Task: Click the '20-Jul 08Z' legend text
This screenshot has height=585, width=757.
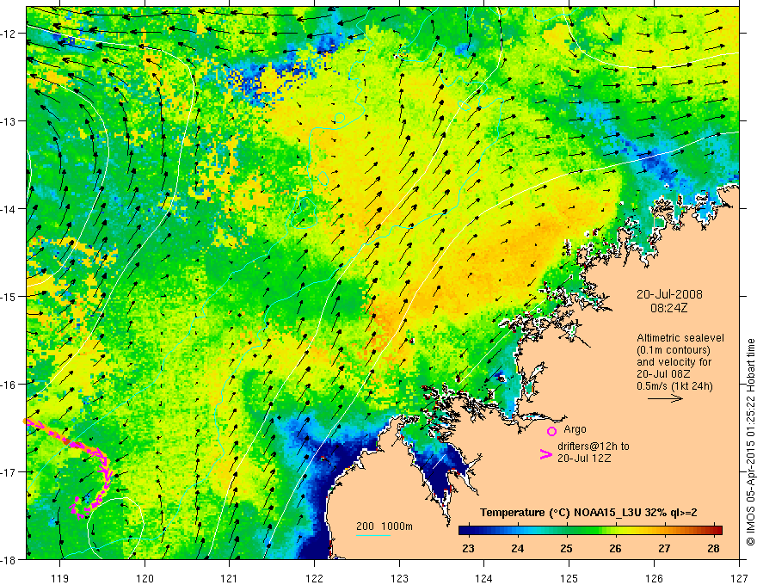Action: (x=663, y=374)
